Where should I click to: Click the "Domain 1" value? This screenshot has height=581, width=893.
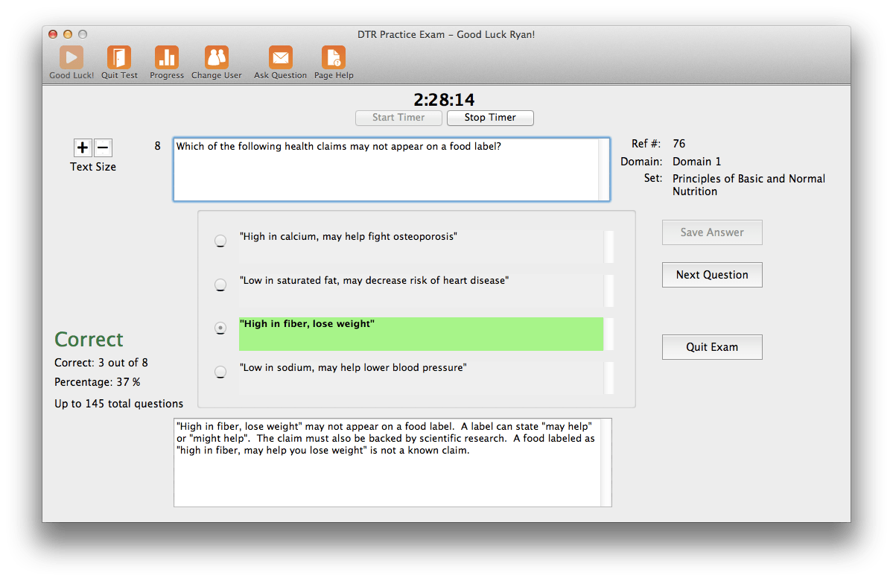[696, 162]
